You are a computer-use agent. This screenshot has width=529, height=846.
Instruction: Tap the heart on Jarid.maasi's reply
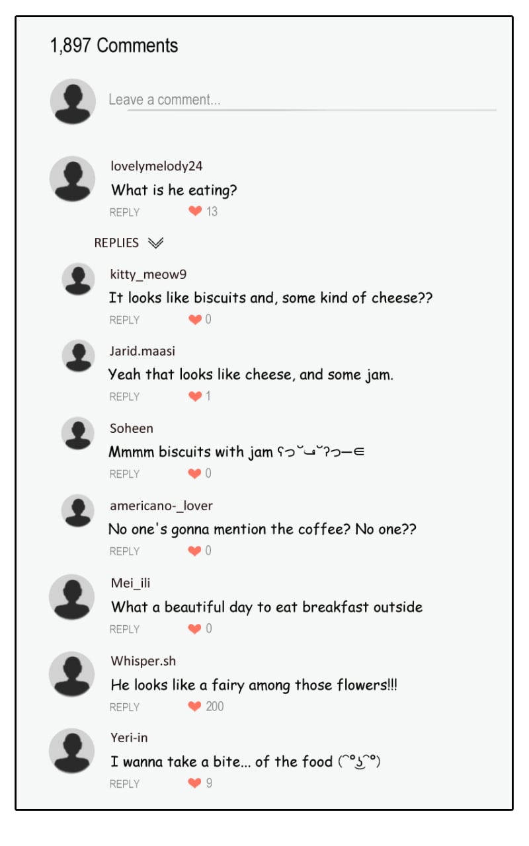pos(195,397)
